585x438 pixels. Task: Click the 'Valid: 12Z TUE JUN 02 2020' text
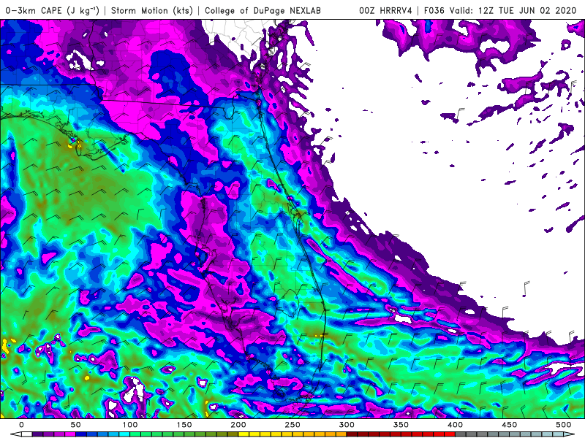(513, 11)
